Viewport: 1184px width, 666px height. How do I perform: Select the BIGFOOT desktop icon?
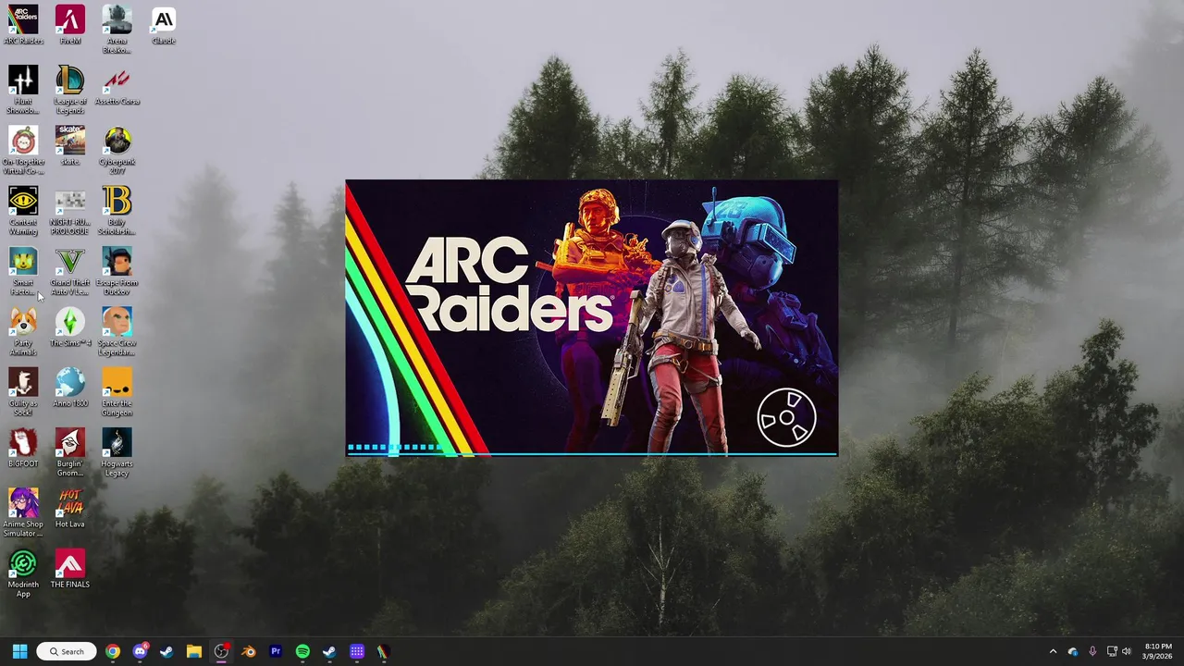point(23,448)
